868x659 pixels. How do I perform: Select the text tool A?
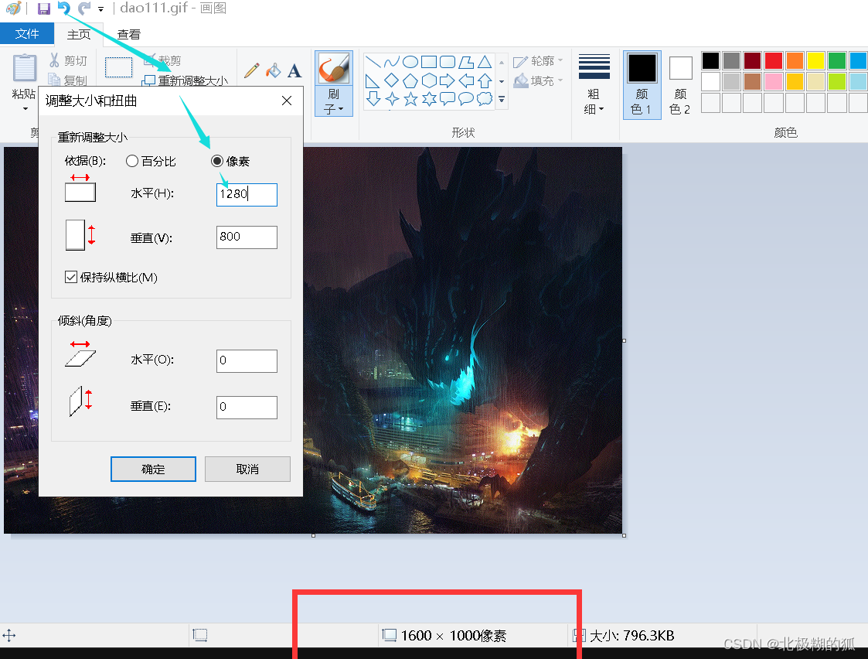tap(294, 70)
